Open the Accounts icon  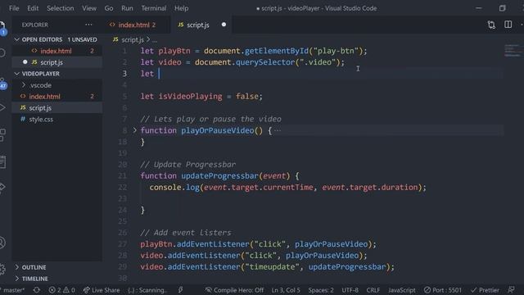pyautogui.click(x=2, y=243)
